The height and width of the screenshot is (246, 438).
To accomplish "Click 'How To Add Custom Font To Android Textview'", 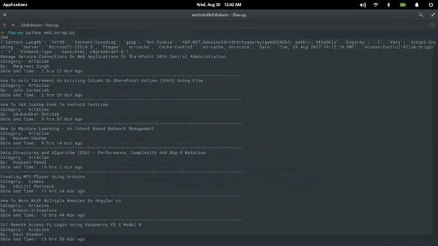I will 54,105.
